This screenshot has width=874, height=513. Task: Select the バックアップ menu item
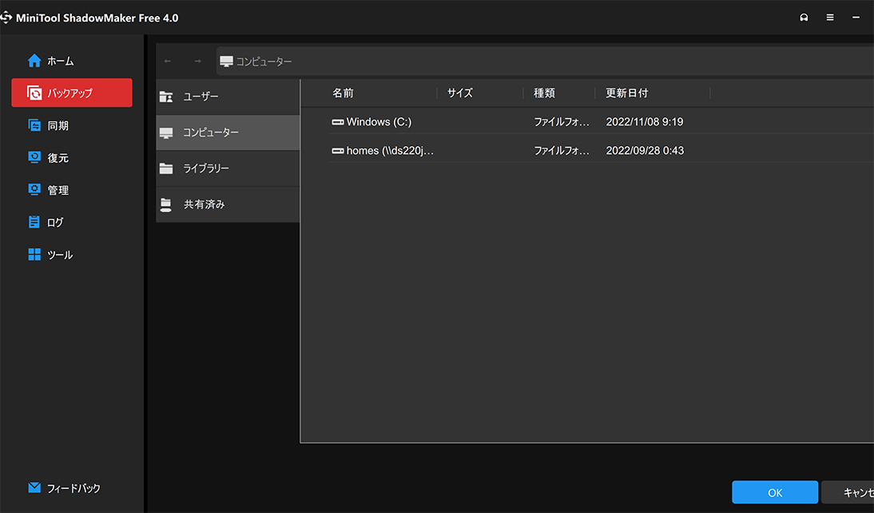(72, 93)
